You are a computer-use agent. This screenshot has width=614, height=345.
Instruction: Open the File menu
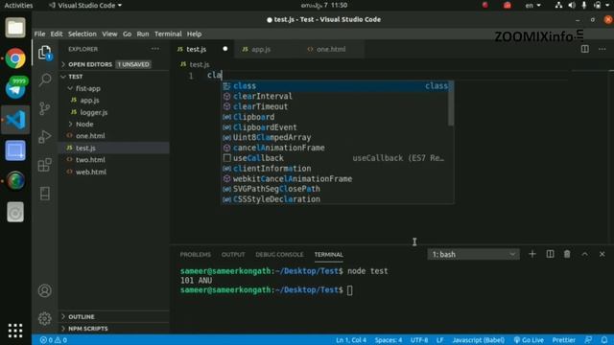tap(39, 34)
